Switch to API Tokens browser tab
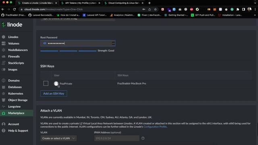Viewport: 258px width, 145px height. click(x=80, y=3)
